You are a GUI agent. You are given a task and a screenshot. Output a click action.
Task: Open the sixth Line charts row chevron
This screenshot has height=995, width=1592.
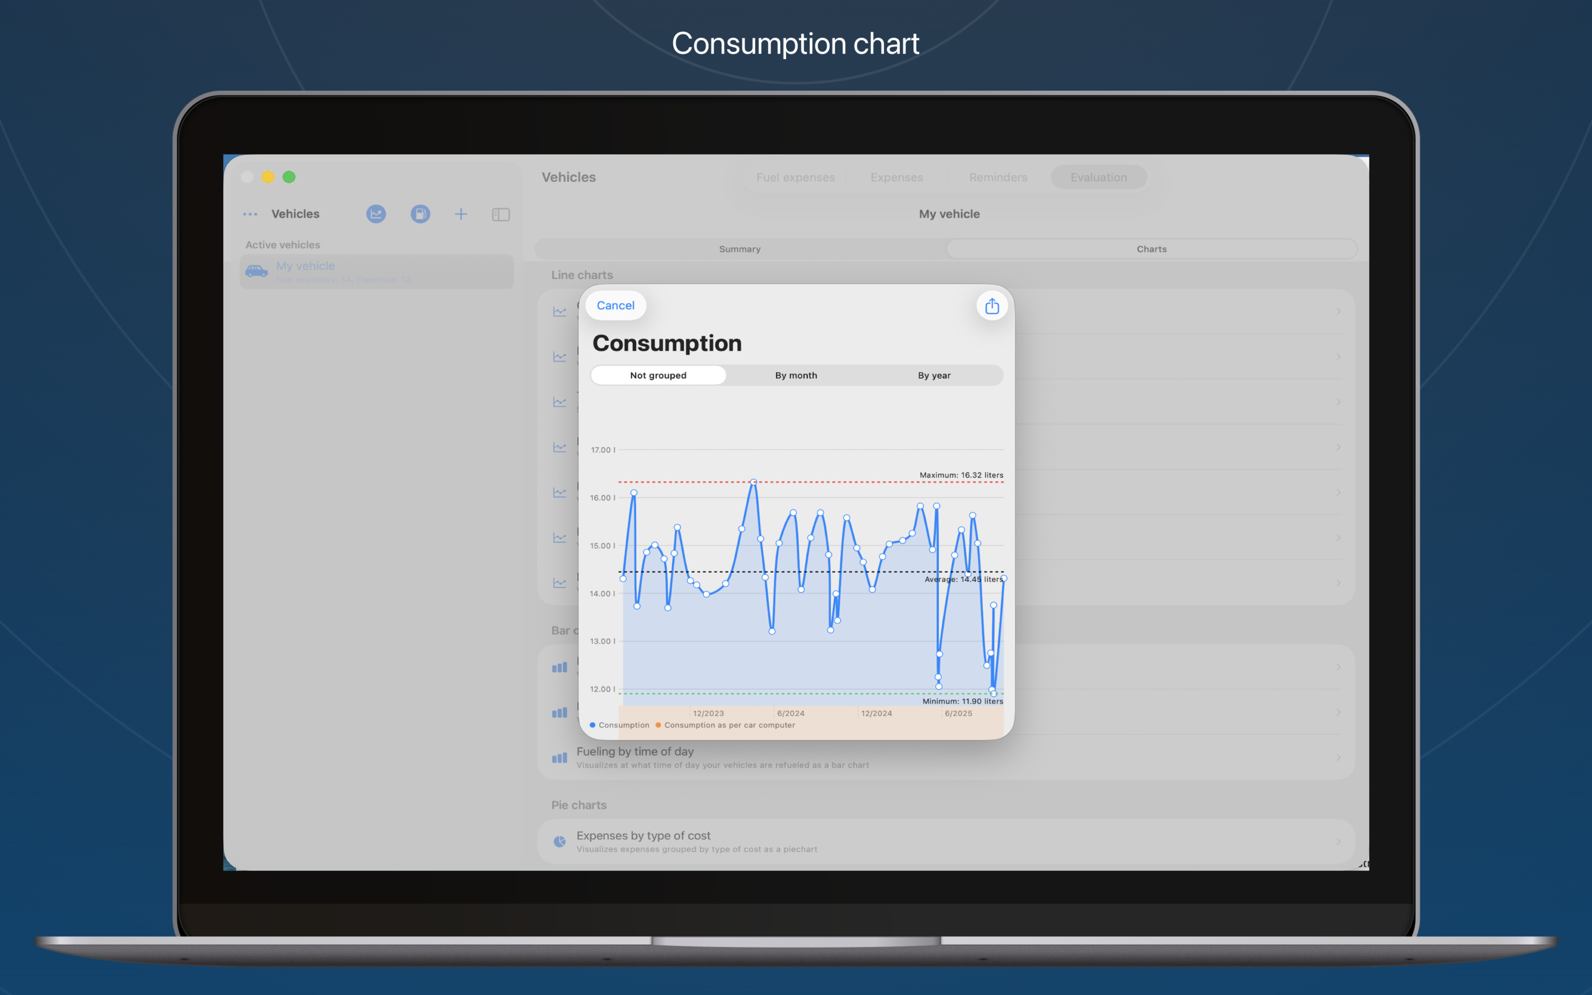[1338, 538]
